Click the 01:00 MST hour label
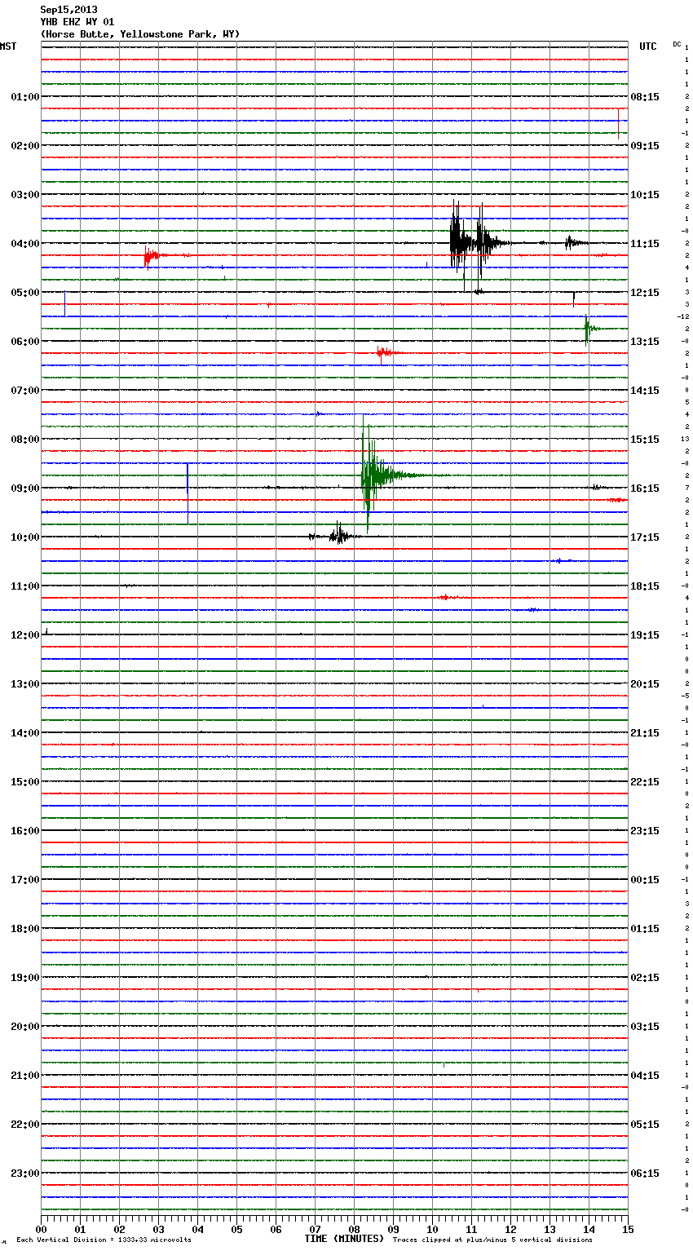Image resolution: width=693 pixels, height=1251 pixels. coord(24,96)
